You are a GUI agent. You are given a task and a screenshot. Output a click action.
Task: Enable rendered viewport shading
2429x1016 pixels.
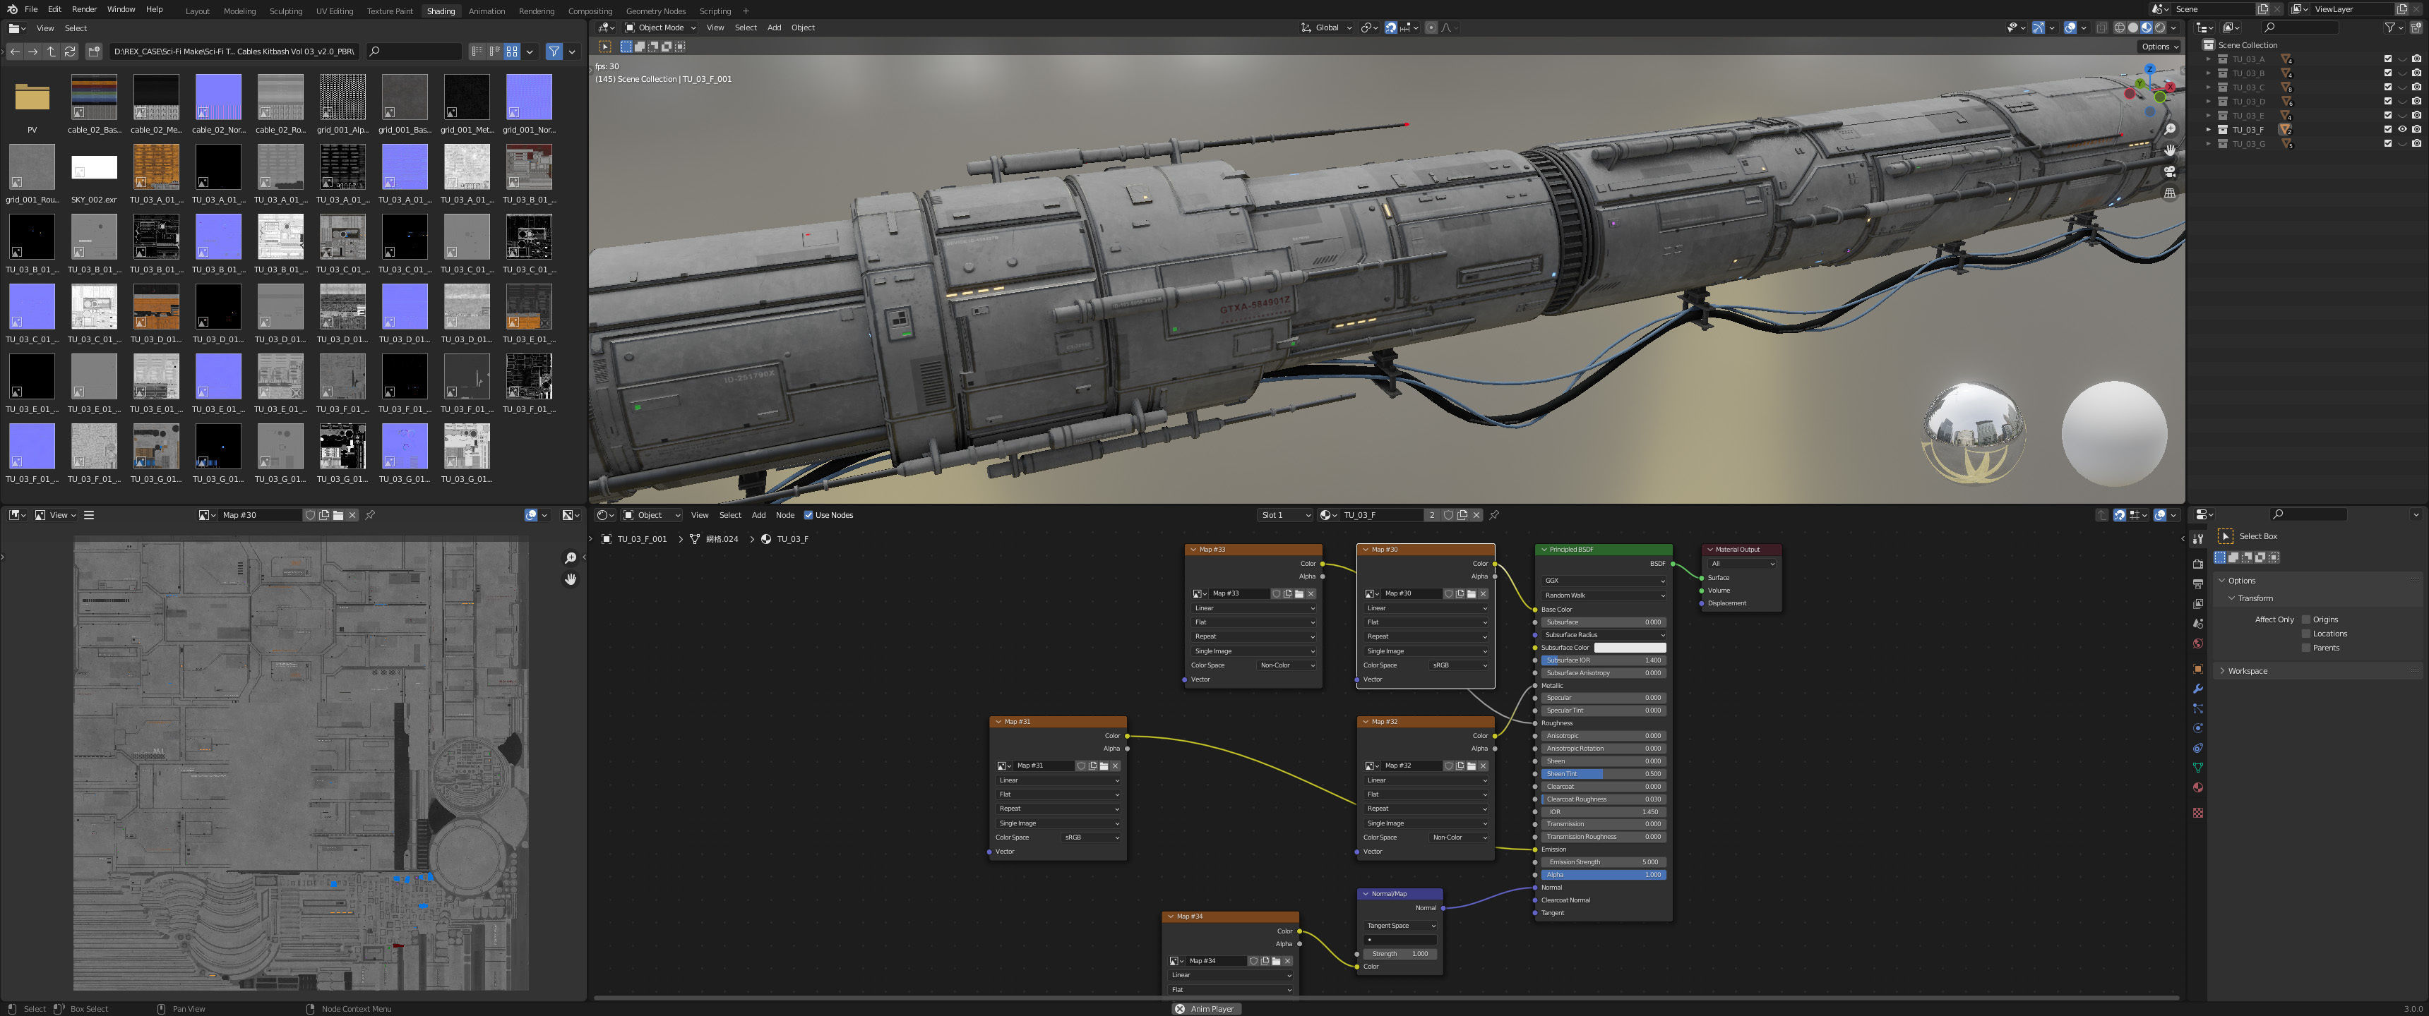coord(2159,28)
